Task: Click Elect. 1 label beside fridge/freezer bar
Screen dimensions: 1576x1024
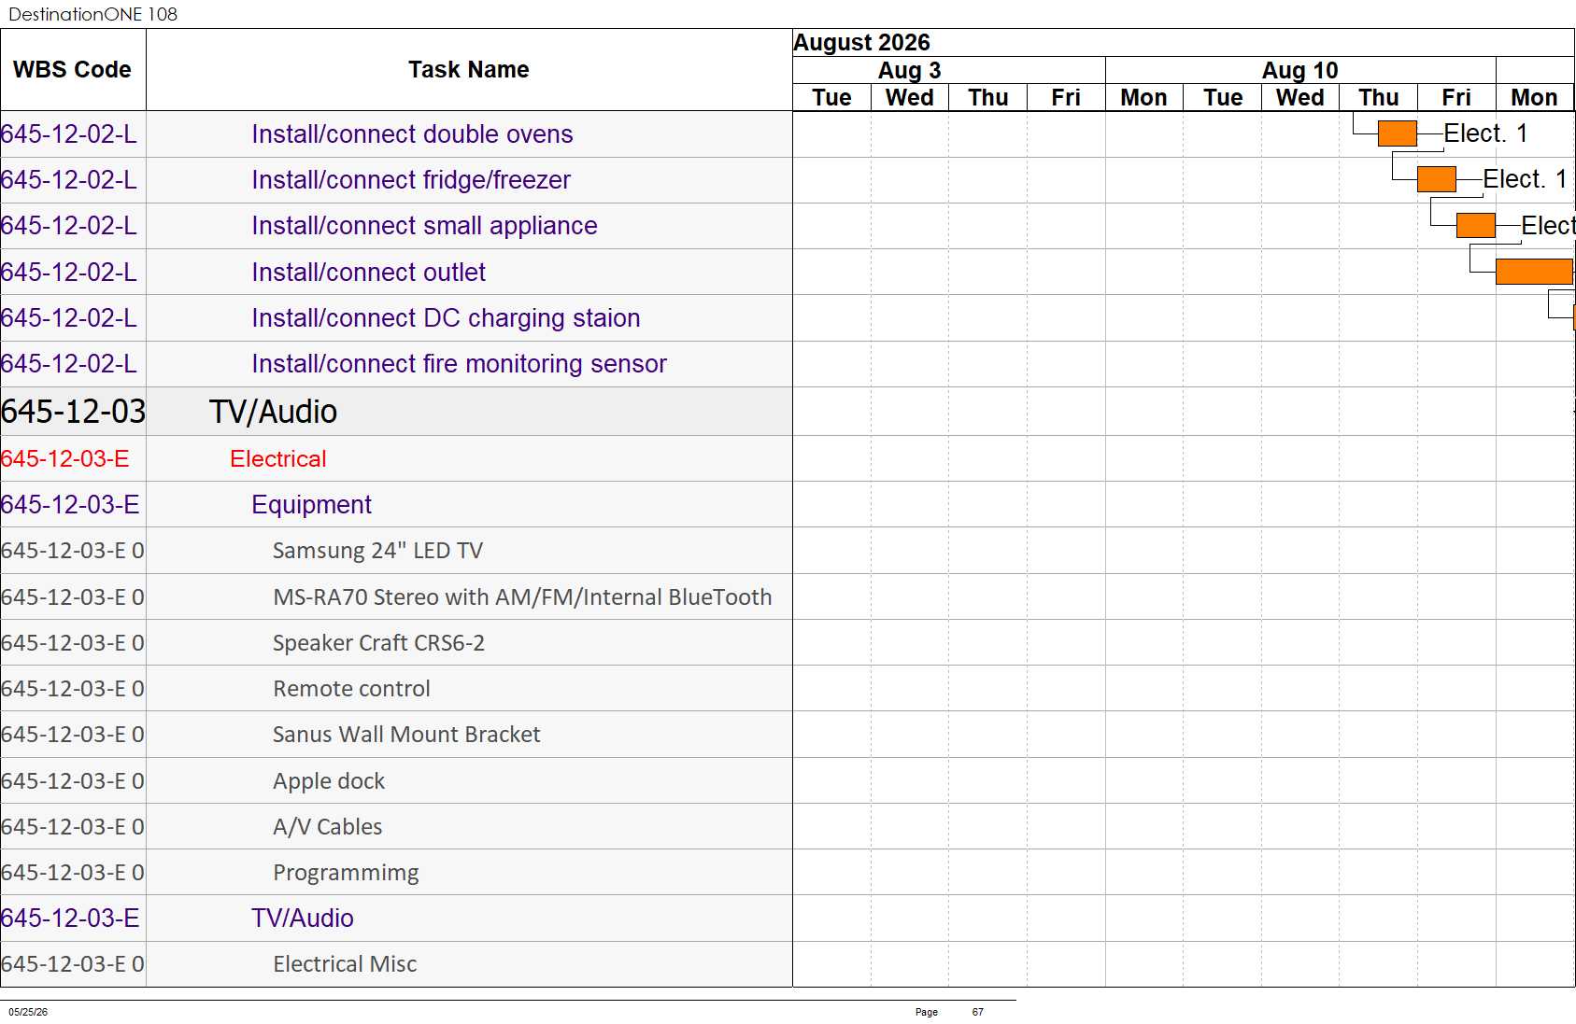Action: pyautogui.click(x=1525, y=179)
